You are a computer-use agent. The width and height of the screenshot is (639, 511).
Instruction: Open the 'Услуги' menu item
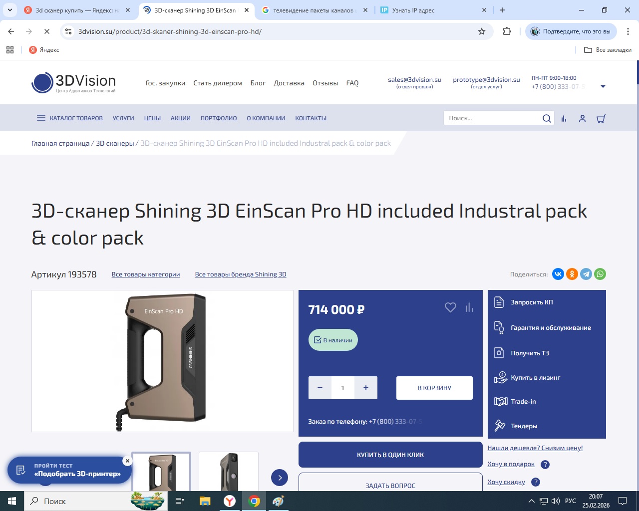123,118
